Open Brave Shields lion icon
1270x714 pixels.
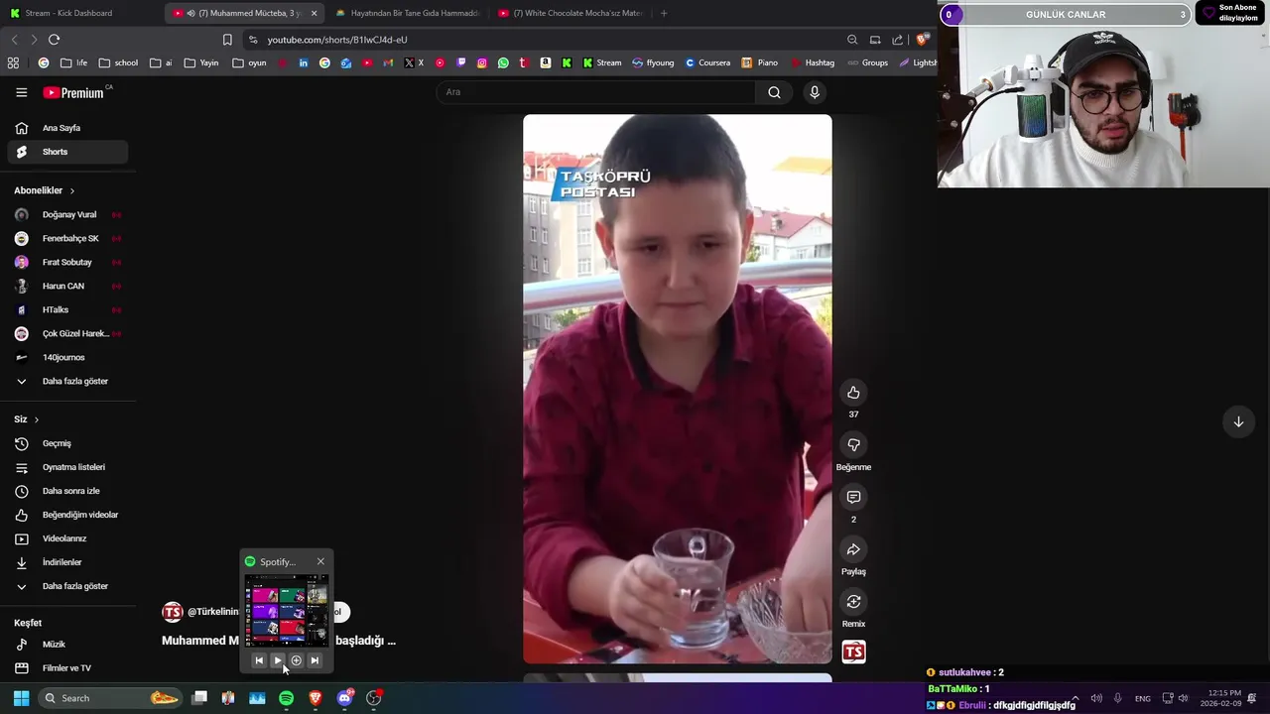(922, 40)
